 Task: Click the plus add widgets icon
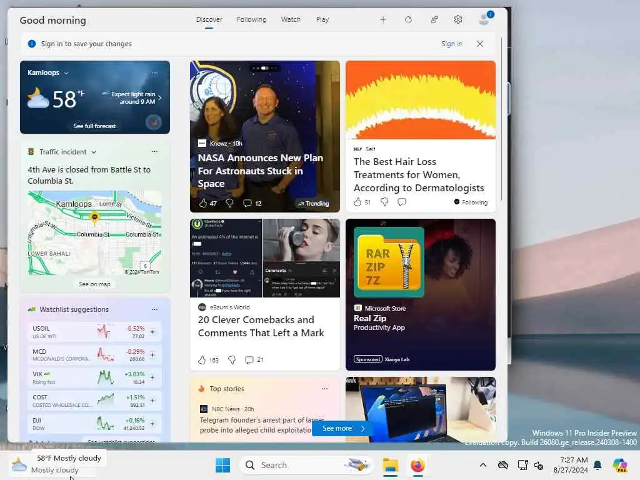(383, 19)
